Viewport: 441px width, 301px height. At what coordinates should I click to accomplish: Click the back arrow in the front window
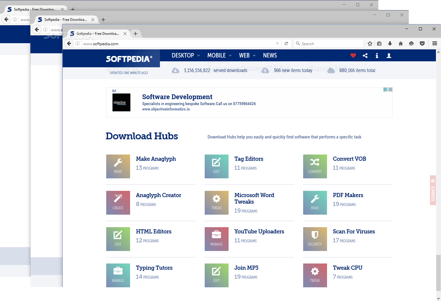69,44
